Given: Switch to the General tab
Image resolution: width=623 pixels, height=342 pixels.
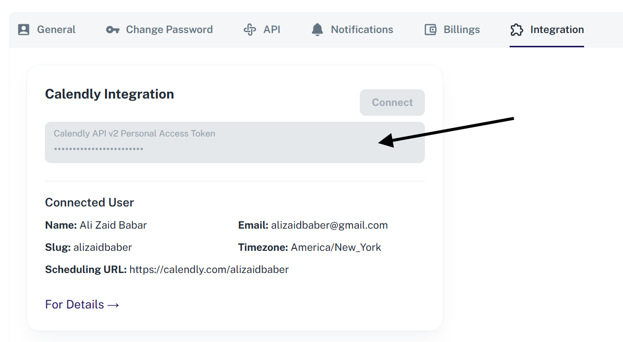Looking at the screenshot, I should point(56,30).
